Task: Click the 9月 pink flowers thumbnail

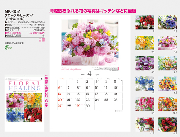Action: pos(145,104)
